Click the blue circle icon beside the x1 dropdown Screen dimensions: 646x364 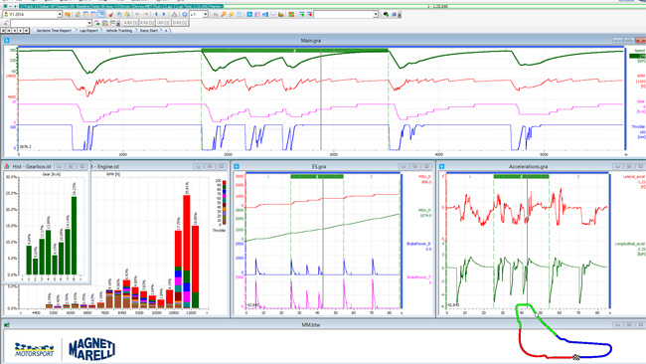tap(185, 15)
